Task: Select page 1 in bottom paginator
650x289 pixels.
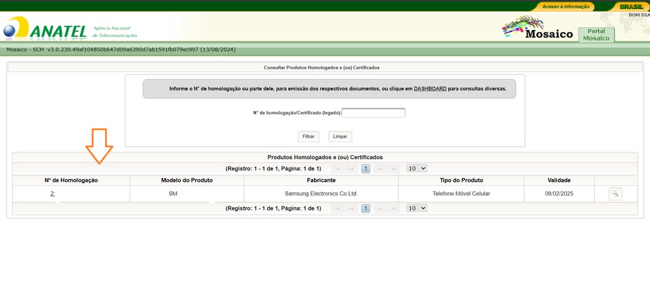Action: [365, 208]
